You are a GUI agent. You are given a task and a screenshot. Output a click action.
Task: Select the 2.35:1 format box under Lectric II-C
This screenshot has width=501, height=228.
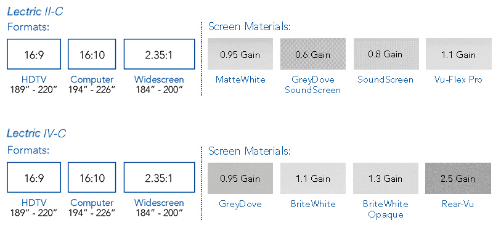(x=159, y=54)
